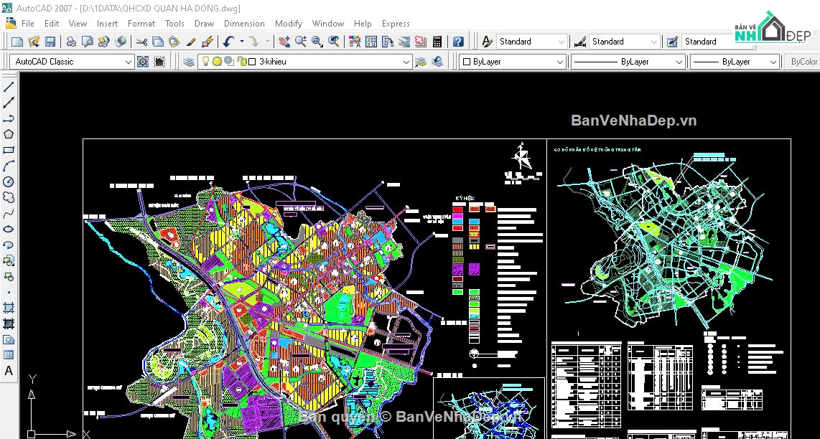Select the Polygon draw tool
The image size is (820, 439).
[x=9, y=134]
